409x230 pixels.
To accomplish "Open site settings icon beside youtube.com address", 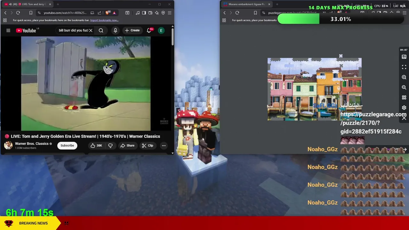I will click(x=39, y=13).
